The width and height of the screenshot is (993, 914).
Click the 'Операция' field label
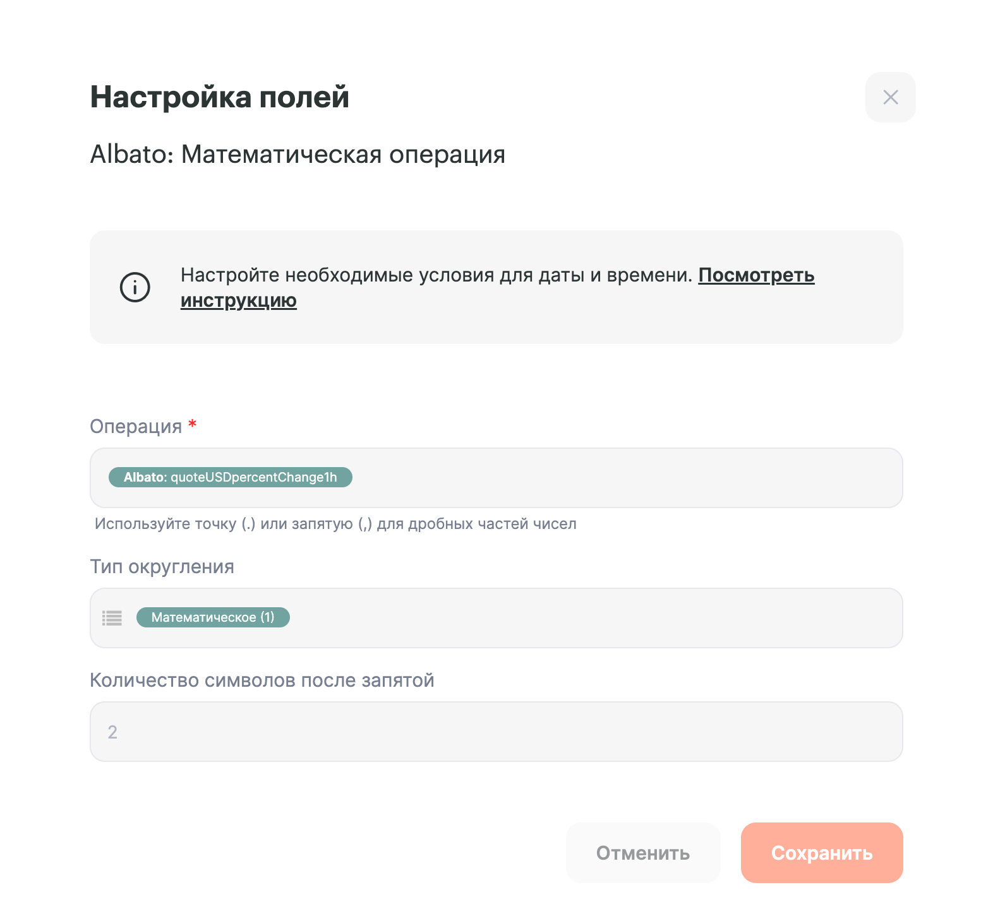tap(136, 427)
